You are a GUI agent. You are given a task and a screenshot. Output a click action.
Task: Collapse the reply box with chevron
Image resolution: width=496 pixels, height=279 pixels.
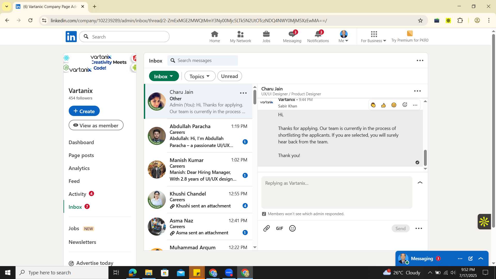420,183
